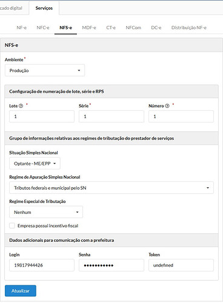The width and height of the screenshot is (223, 303).
Task: Select the NFCom sub-tab
Action: pos(133,28)
